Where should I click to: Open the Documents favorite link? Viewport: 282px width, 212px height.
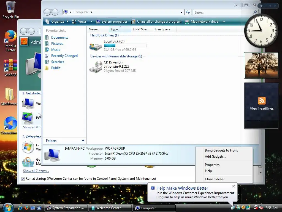click(59, 38)
